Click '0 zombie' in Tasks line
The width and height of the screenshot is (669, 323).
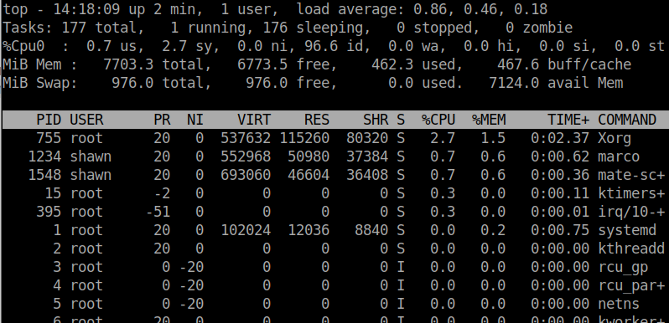coord(539,28)
